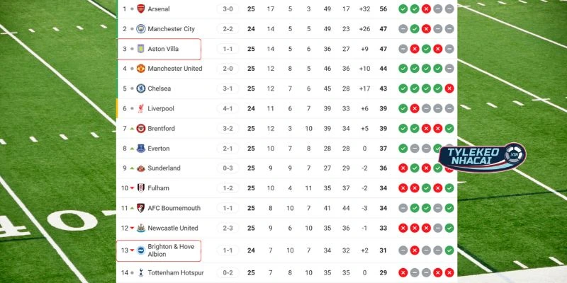Click the Manchester United crest icon
Image resolution: width=567 pixels, height=283 pixels.
[140, 69]
